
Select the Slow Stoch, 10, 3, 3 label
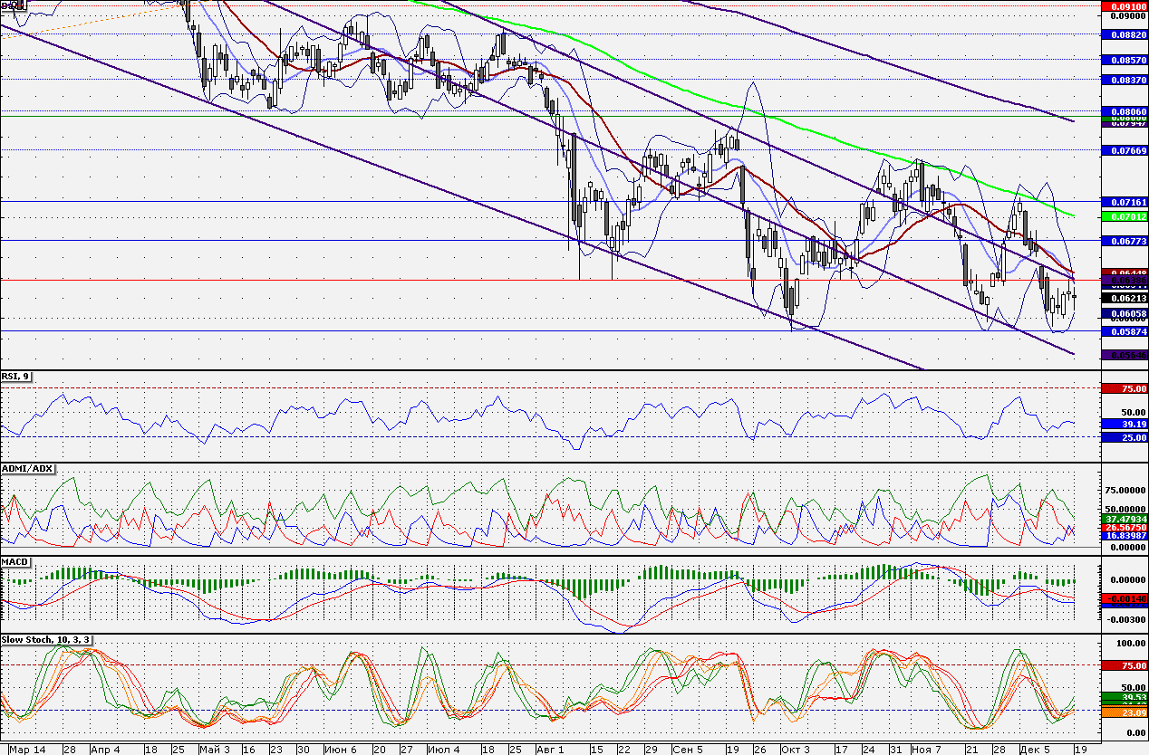click(x=46, y=639)
